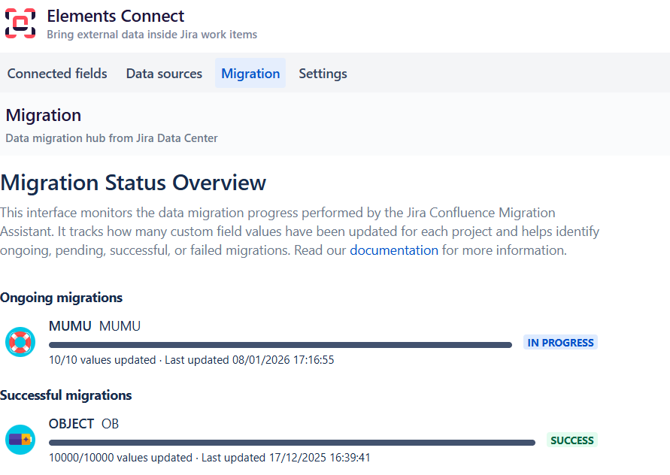Open the documentation link

click(x=394, y=250)
